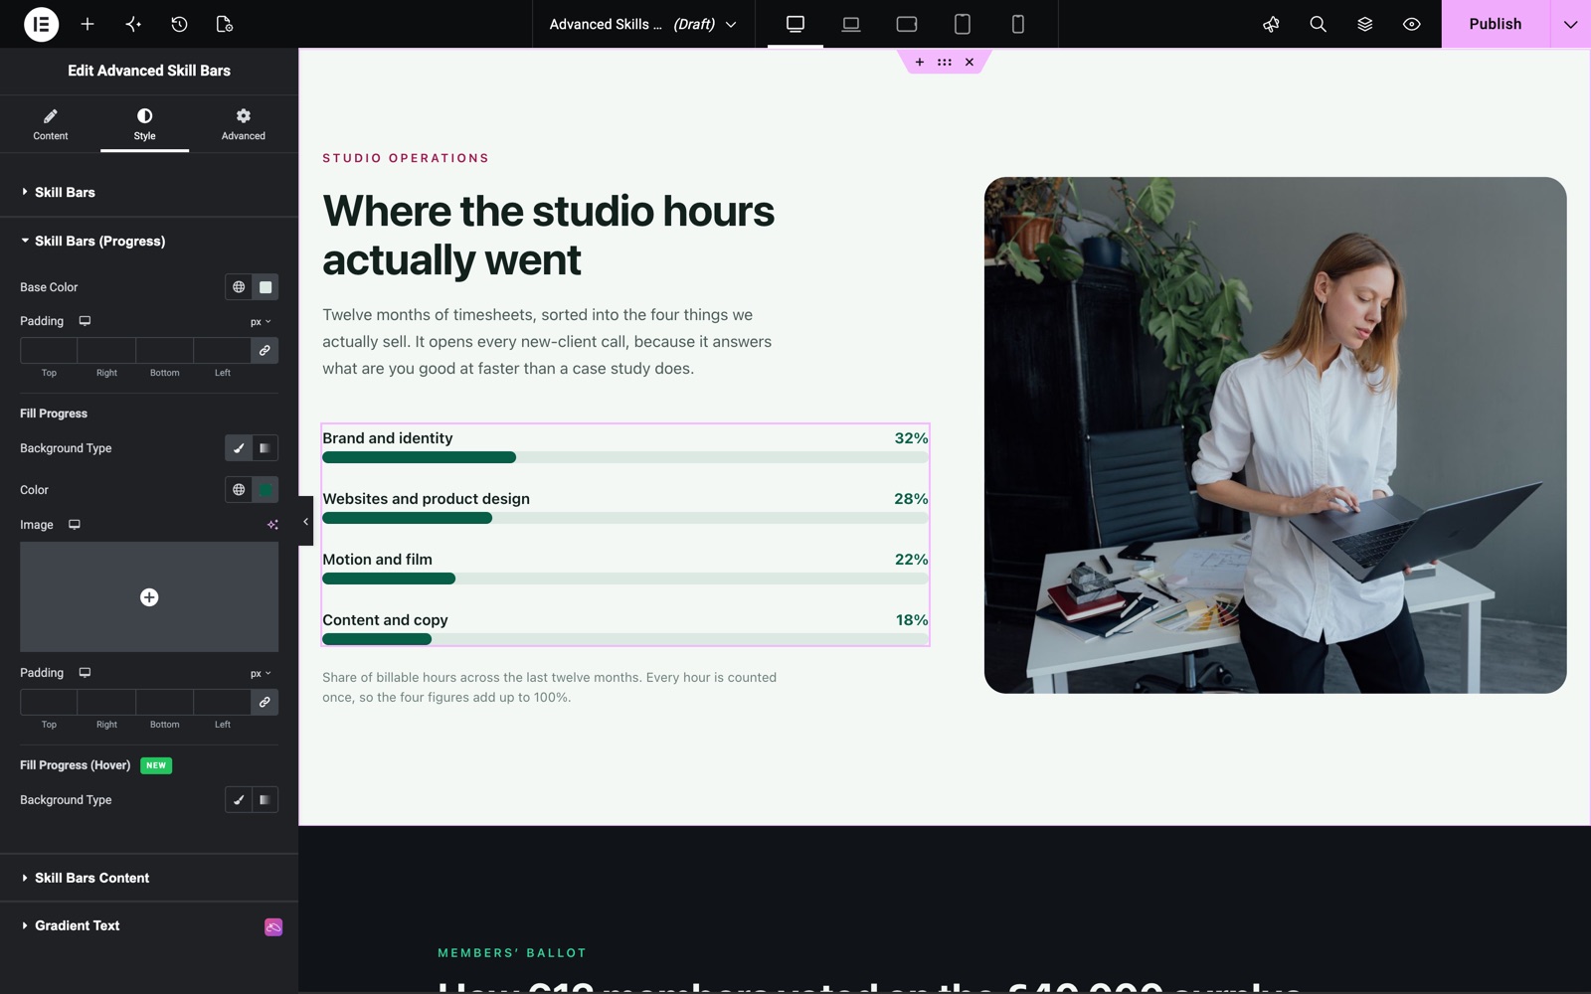This screenshot has height=994, width=1591.
Task: Click the global color globe for Fill Progress Color
Action: point(239,490)
